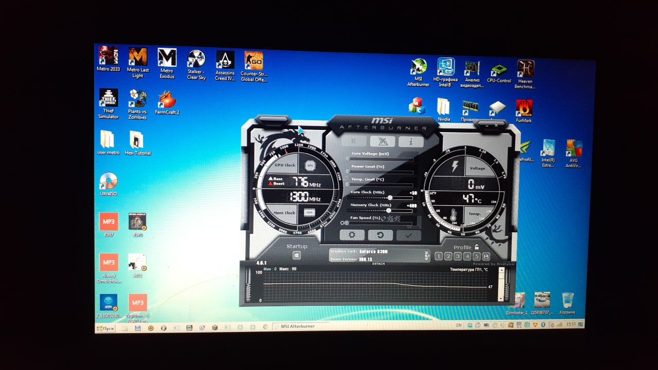658x370 pixels.
Task: Open the UltraISO desktop shortcut
Action: pyautogui.click(x=108, y=184)
